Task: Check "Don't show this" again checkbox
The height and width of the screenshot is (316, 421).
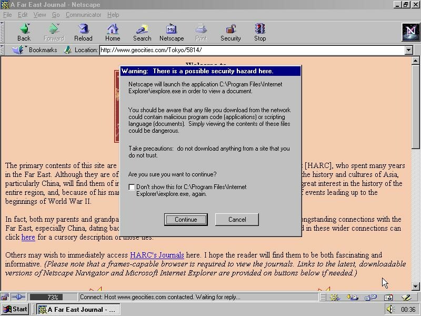Action: pyautogui.click(x=132, y=187)
